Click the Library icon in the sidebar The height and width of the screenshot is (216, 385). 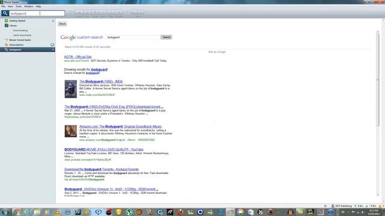click(7, 25)
